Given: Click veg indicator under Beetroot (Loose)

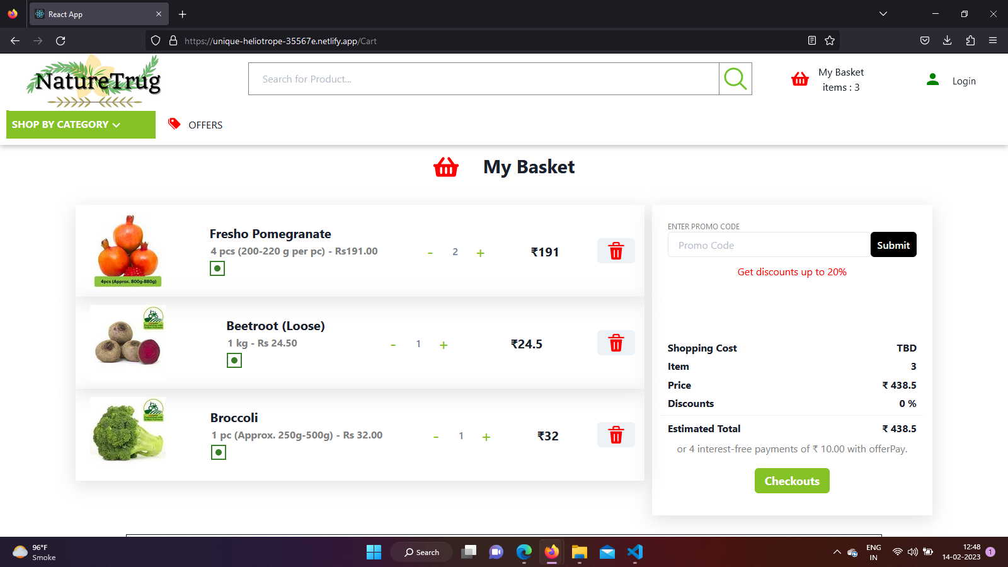Looking at the screenshot, I should pos(234,360).
